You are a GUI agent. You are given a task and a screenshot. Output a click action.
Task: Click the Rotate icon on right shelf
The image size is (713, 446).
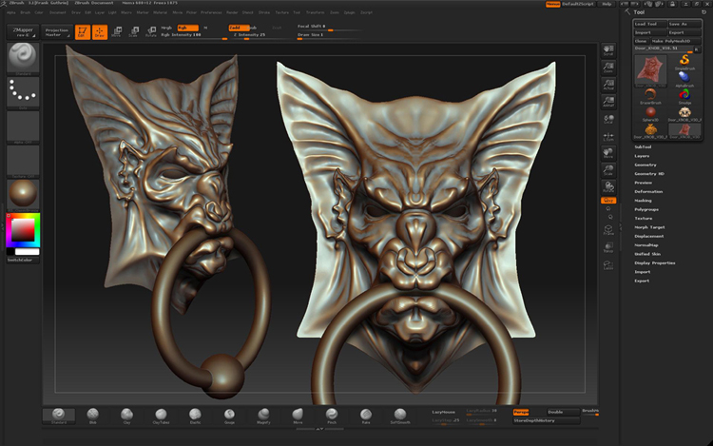click(608, 186)
